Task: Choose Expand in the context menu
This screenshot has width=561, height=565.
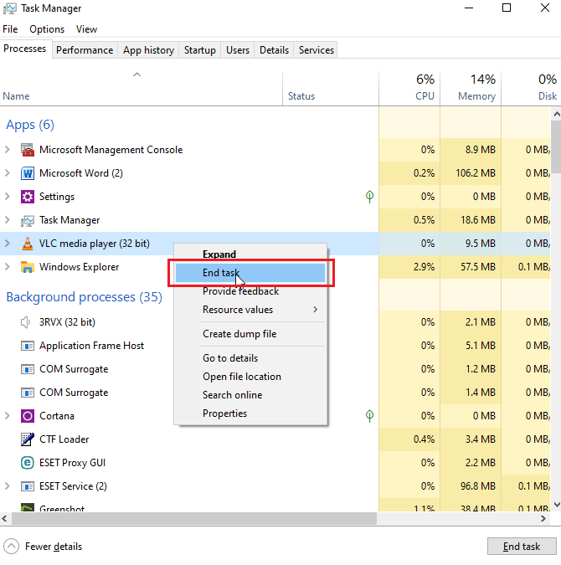Action: click(x=250, y=254)
